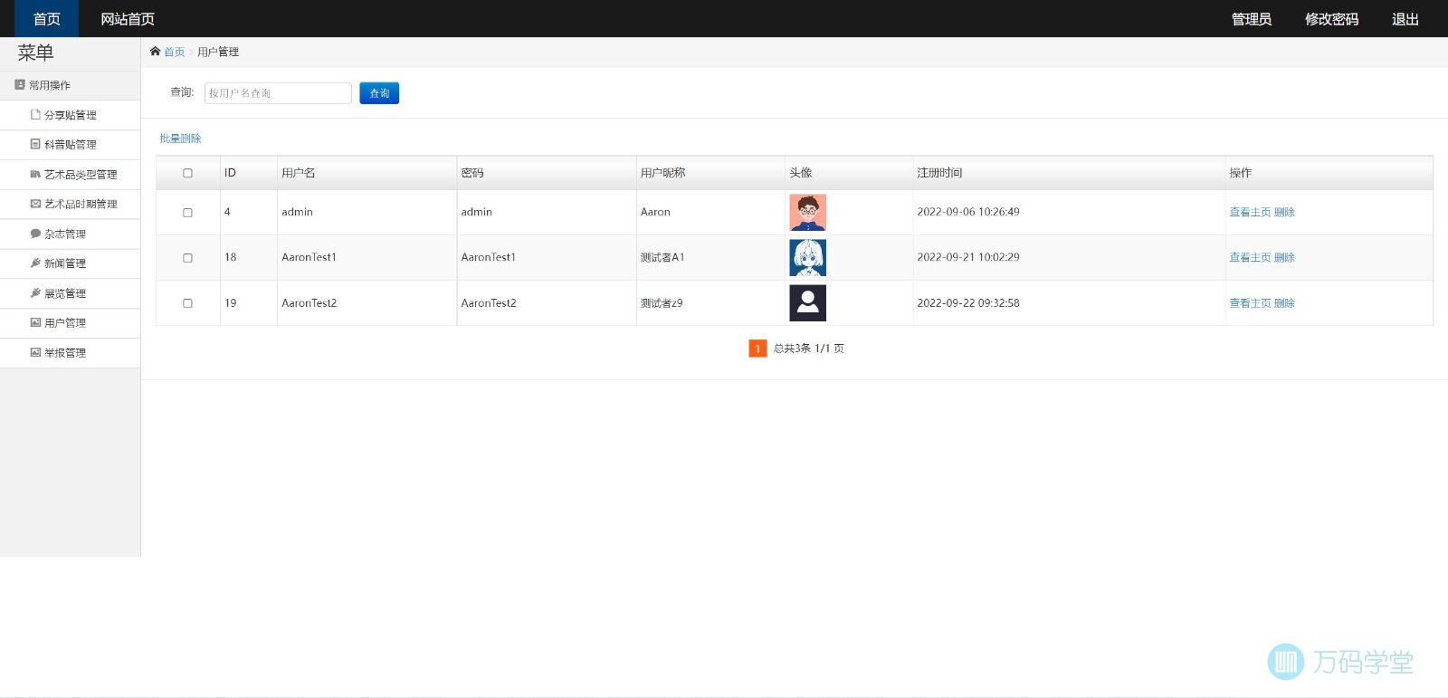The image size is (1448, 698).
Task: Open the 网站首页 top navigation tab
Action: [128, 19]
